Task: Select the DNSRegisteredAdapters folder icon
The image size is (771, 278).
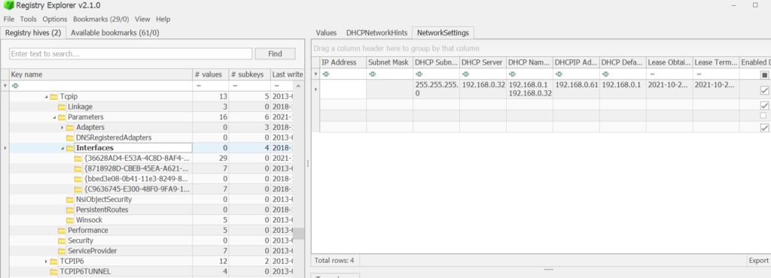Action: click(70, 137)
